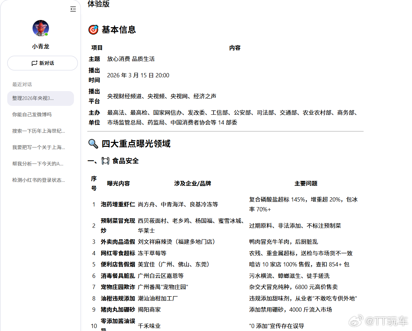Click the 主要问题 column header
The height and width of the screenshot is (331, 412).
pos(306,184)
